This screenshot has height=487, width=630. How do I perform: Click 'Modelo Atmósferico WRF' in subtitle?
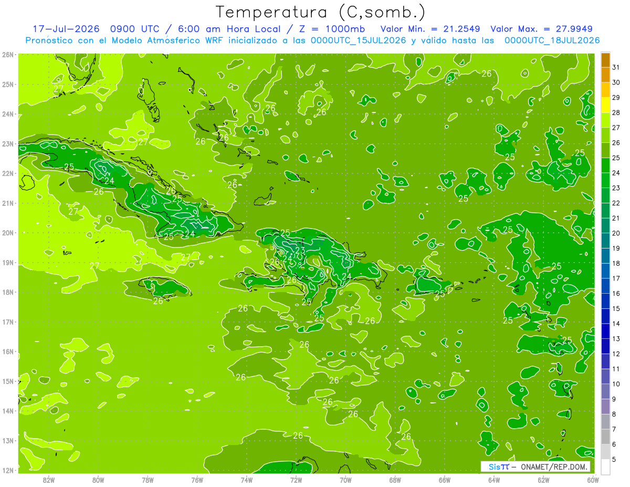tap(167, 40)
